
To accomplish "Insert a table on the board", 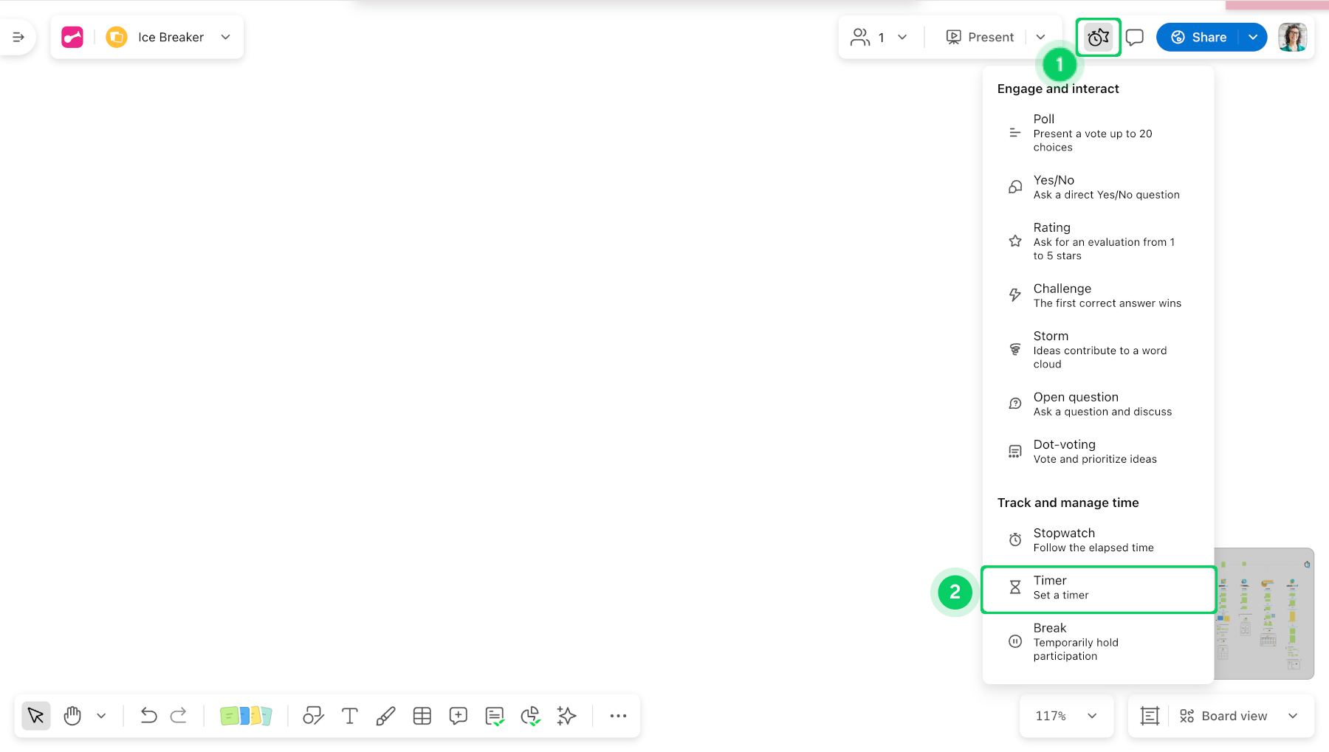I will [422, 715].
